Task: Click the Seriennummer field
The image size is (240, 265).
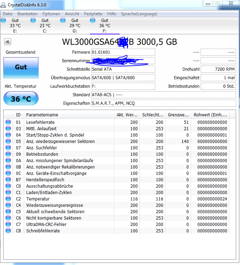Action: coord(123,61)
